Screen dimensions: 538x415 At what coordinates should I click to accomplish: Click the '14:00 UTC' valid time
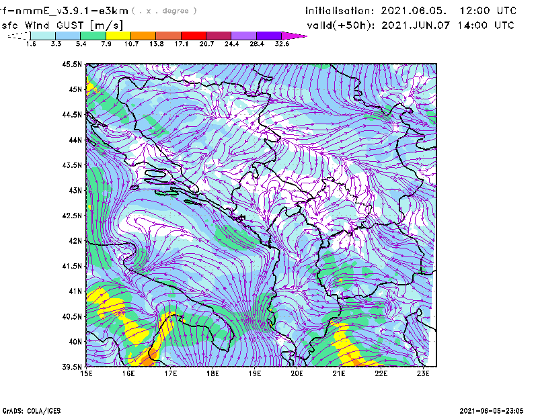486,26
